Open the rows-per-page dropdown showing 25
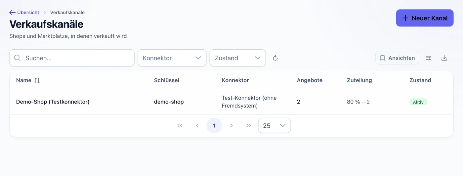 [x=274, y=126]
